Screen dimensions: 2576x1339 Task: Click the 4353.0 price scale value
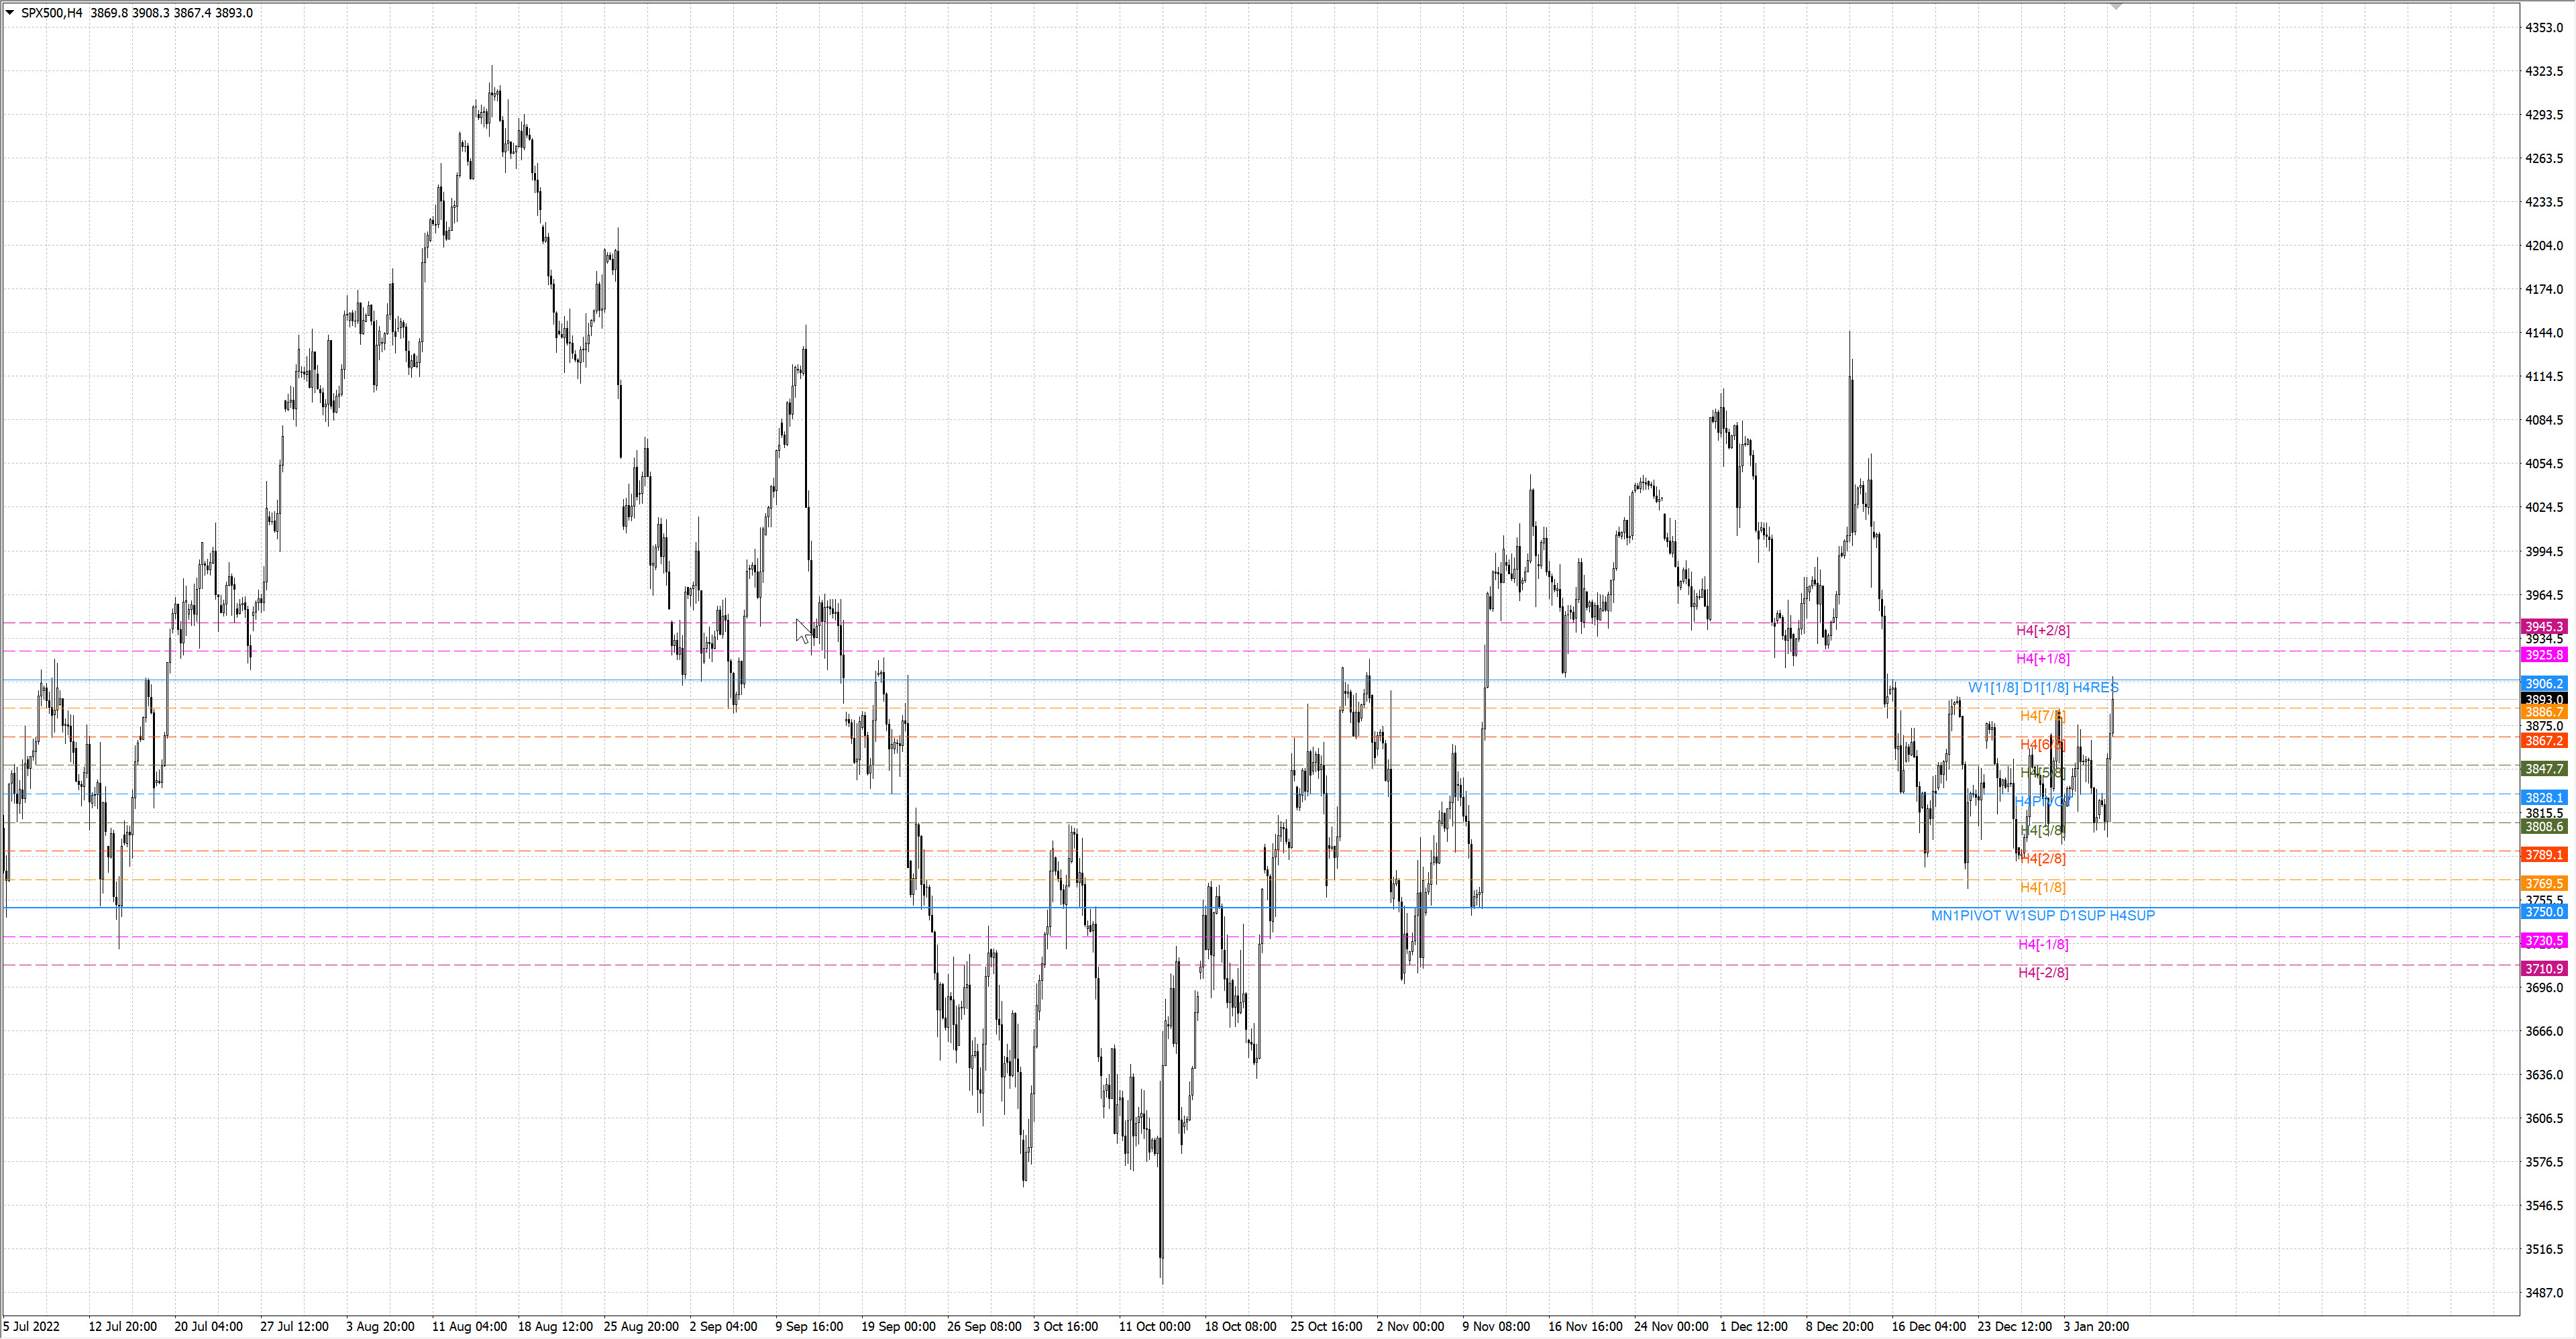(x=2544, y=28)
